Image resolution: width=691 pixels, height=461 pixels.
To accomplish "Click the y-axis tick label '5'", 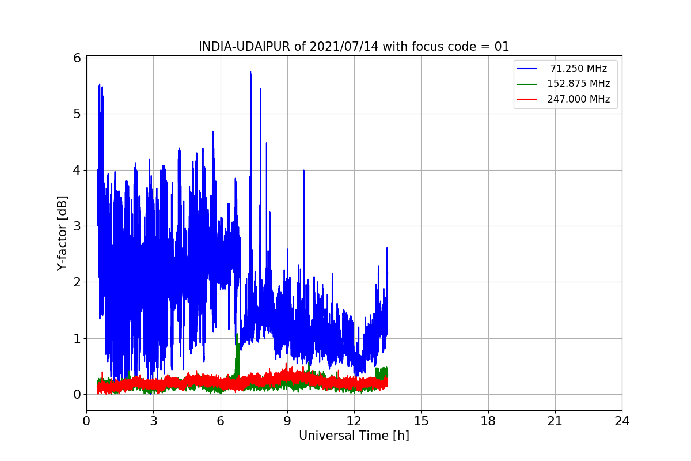I will coord(77,114).
